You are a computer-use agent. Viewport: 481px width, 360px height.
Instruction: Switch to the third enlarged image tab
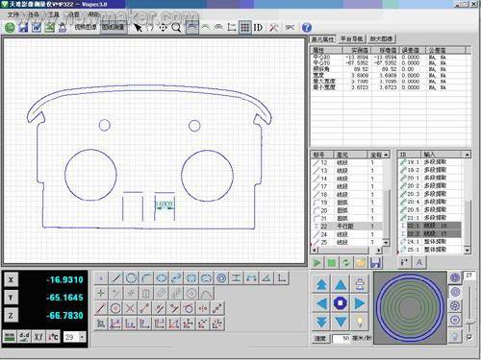(x=381, y=39)
